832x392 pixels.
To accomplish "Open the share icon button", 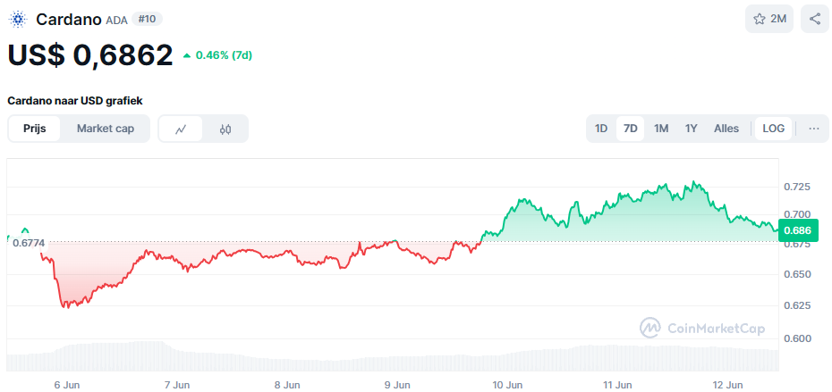I will click(814, 19).
